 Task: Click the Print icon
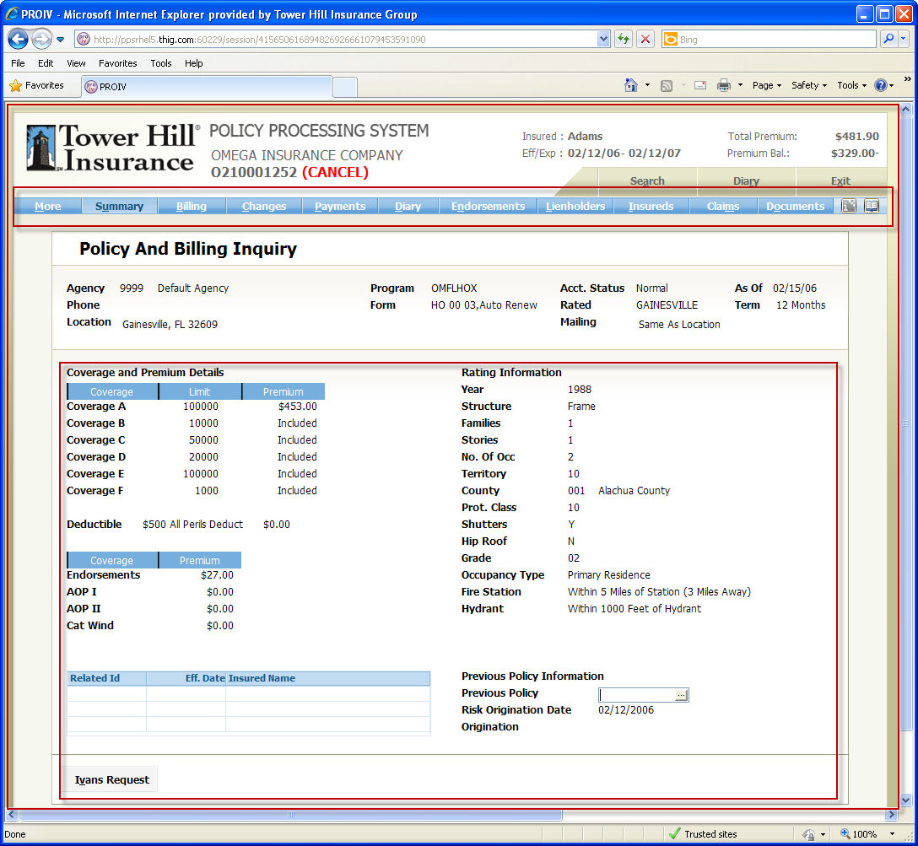(x=724, y=85)
